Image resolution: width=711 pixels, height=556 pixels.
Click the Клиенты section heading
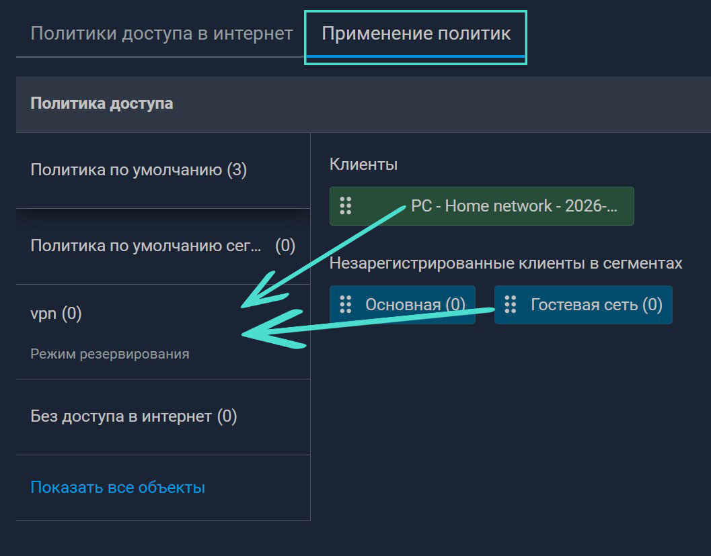pos(363,165)
